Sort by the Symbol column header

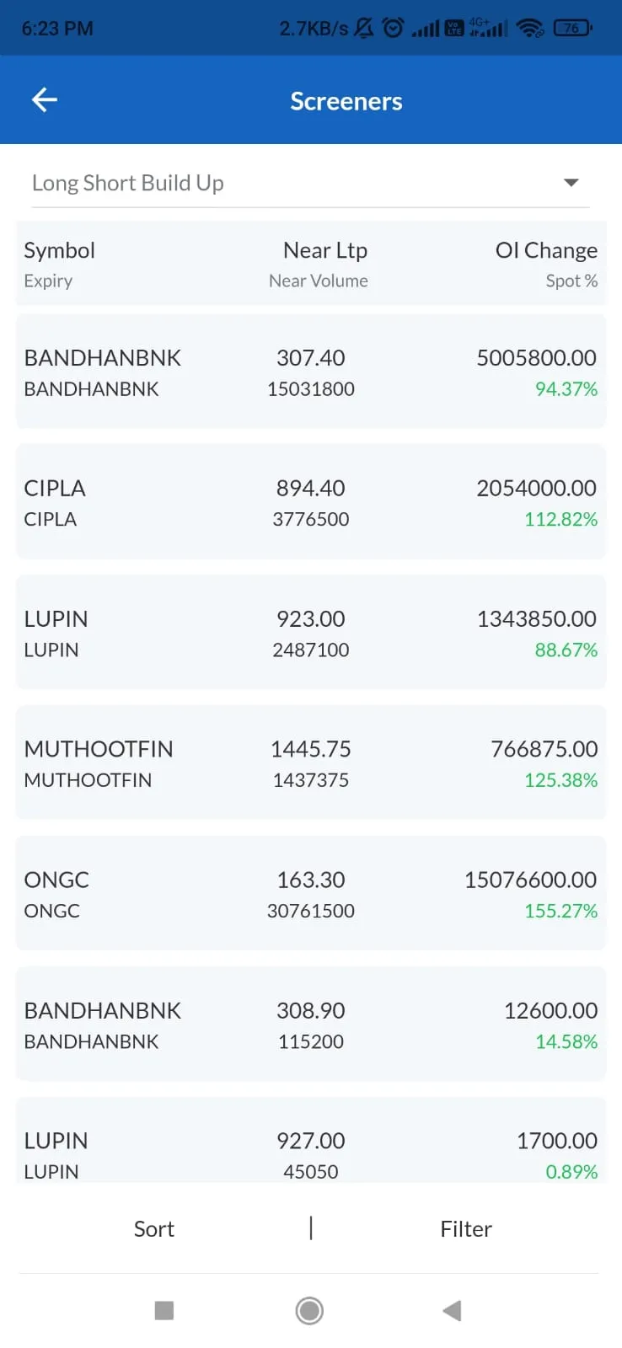(x=59, y=250)
